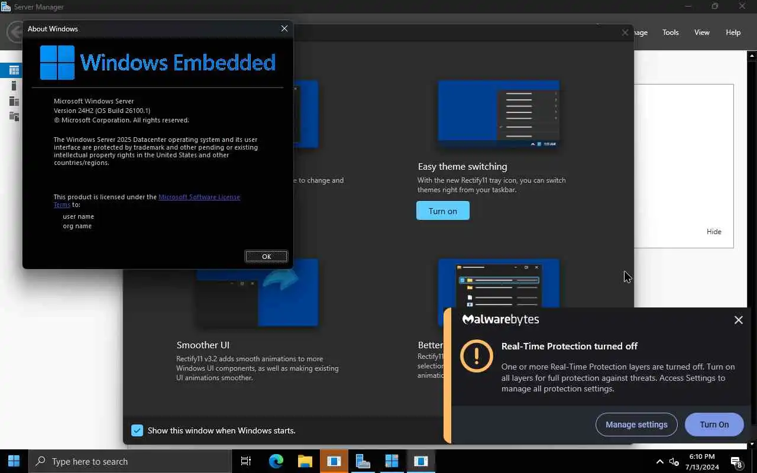Click the Malwarebytes warning exclamation icon
Screen dimensions: 757x473
tap(477, 356)
